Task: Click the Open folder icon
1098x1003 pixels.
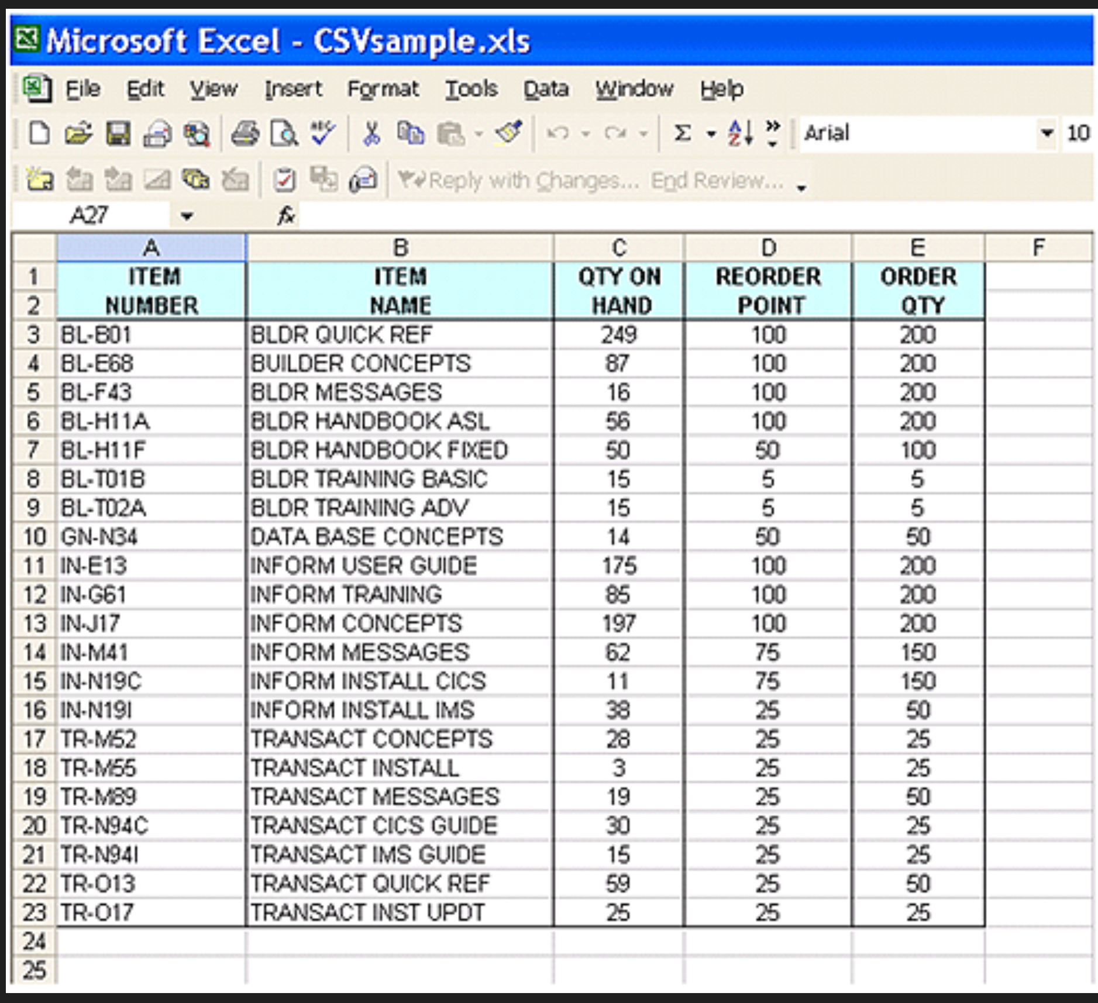Action: click(x=78, y=134)
